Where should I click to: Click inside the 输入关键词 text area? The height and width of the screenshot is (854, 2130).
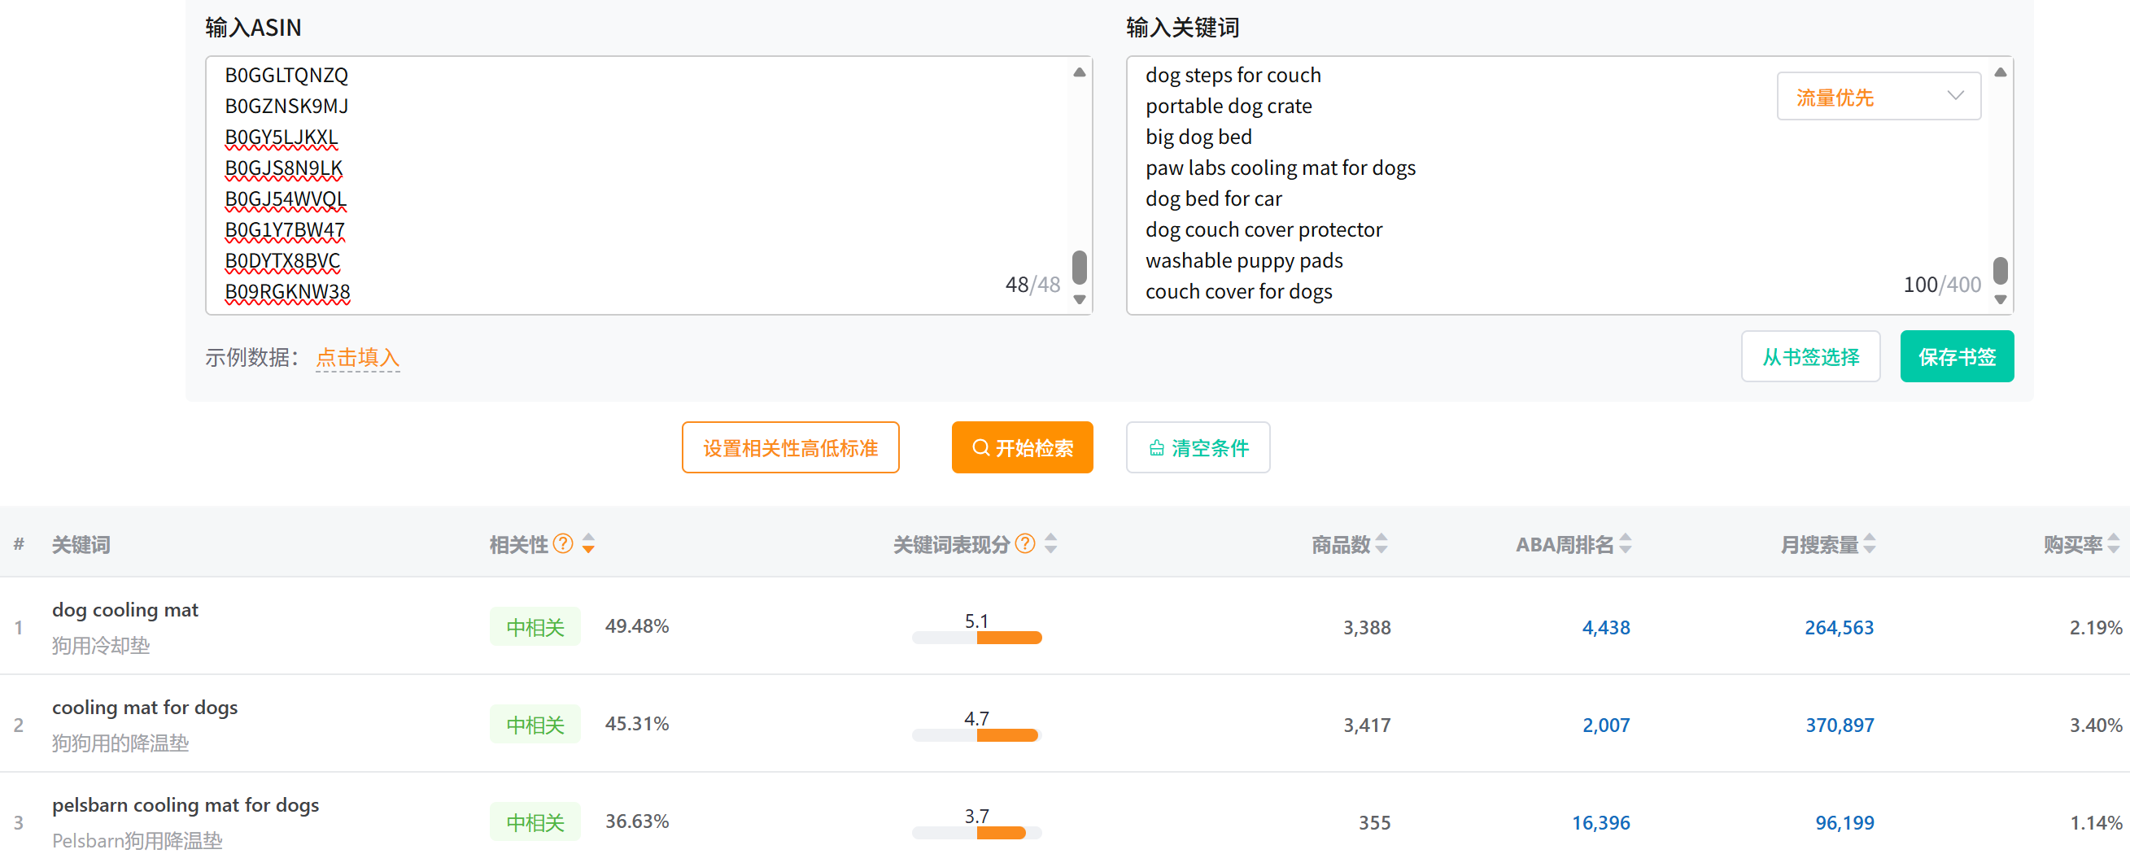point(1569,185)
